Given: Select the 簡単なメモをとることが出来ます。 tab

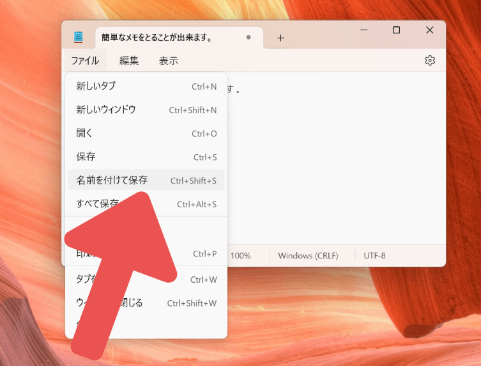Looking at the screenshot, I should pos(179,38).
